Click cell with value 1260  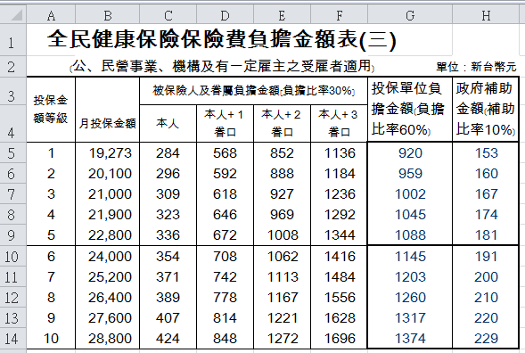click(410, 298)
